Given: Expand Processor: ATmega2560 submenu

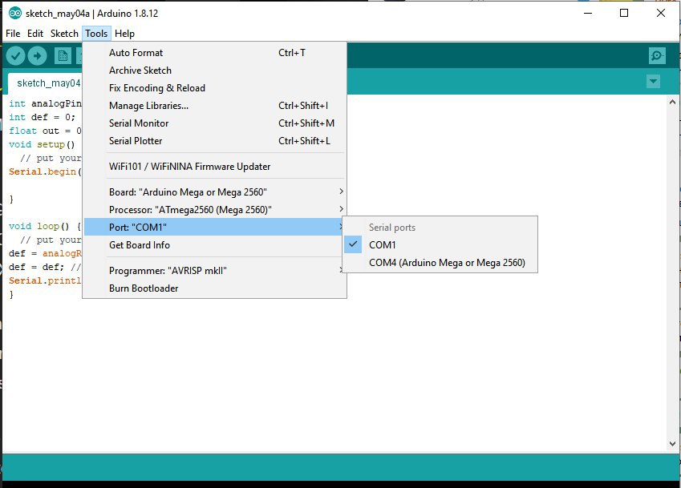Looking at the screenshot, I should pyautogui.click(x=215, y=209).
